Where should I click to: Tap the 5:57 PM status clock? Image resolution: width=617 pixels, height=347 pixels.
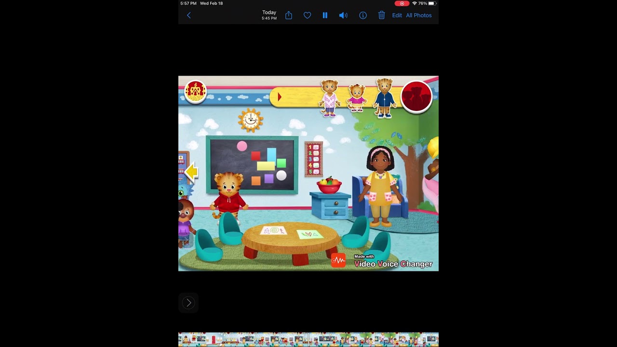click(188, 3)
